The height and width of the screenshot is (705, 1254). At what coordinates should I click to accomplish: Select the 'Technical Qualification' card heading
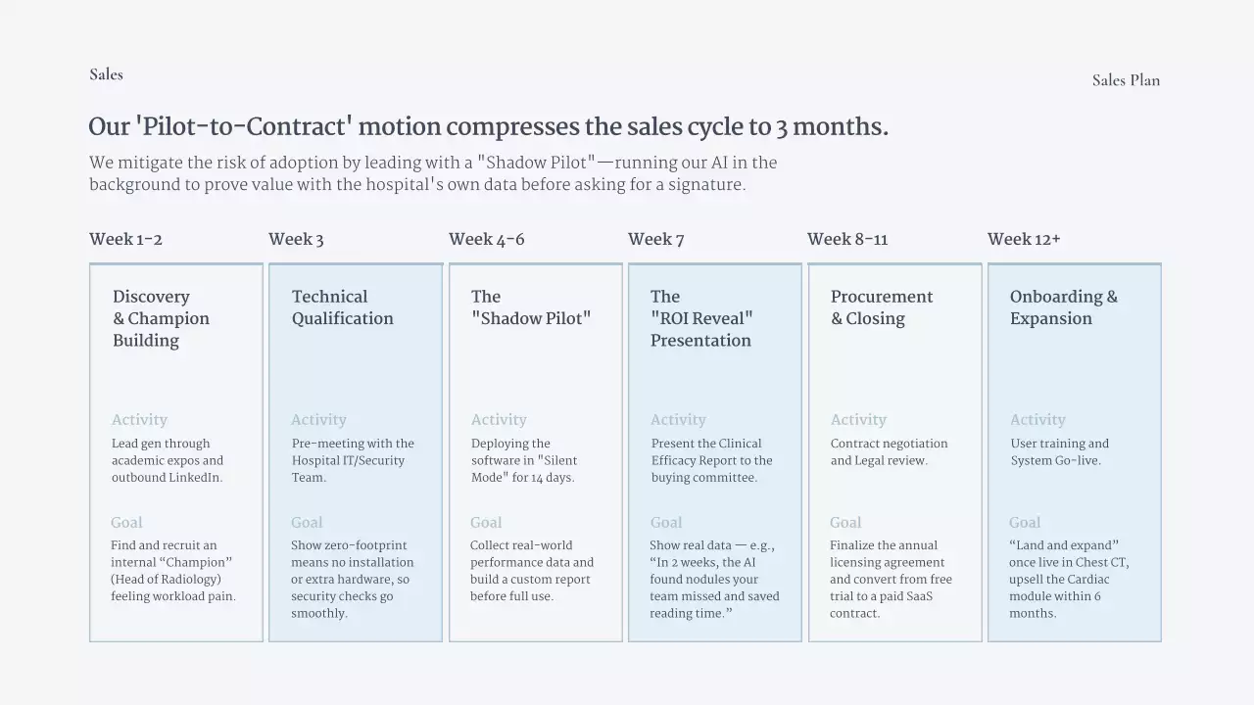click(342, 307)
